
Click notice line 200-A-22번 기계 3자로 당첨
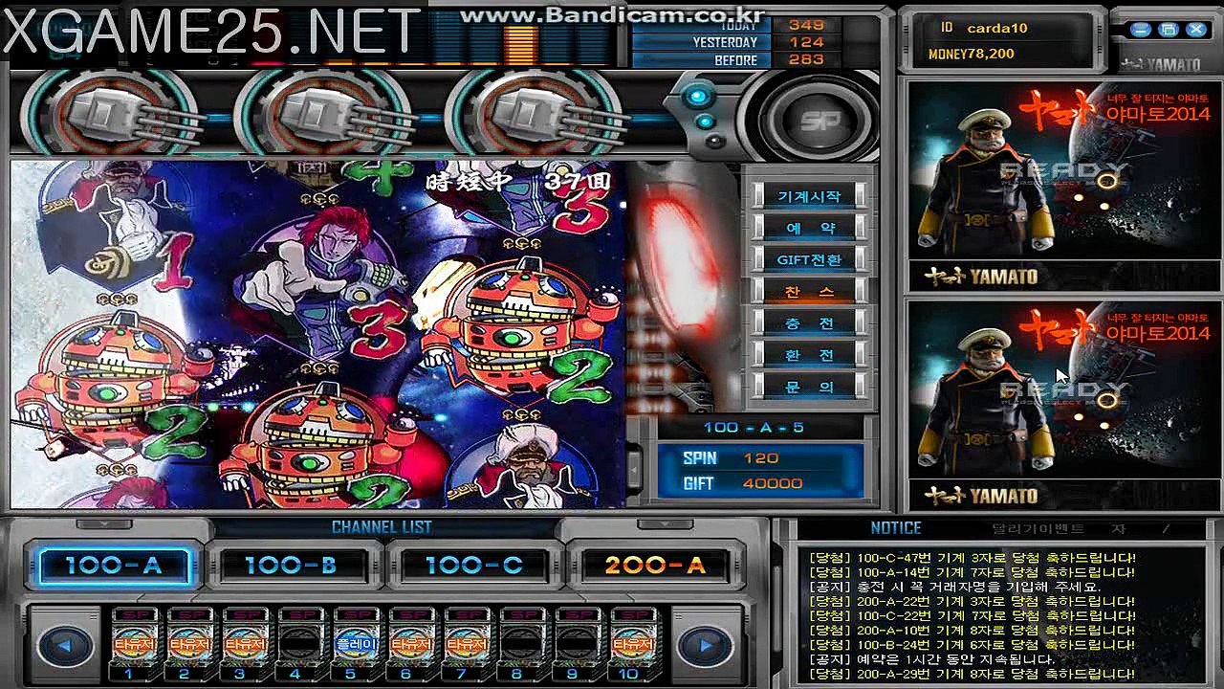972,602
